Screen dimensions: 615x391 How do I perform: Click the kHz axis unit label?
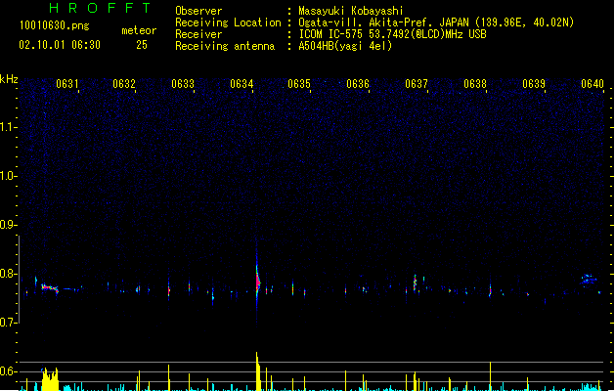pos(9,79)
